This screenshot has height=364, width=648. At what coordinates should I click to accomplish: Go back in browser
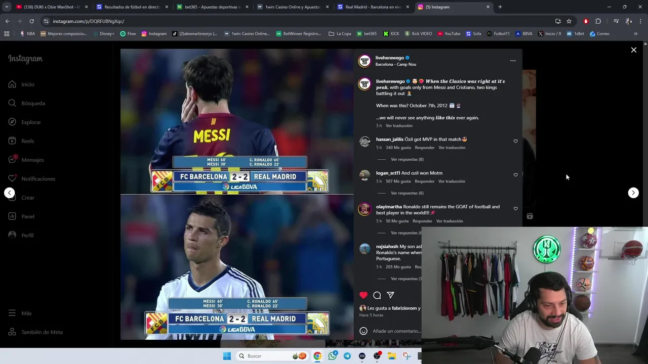click(x=7, y=21)
